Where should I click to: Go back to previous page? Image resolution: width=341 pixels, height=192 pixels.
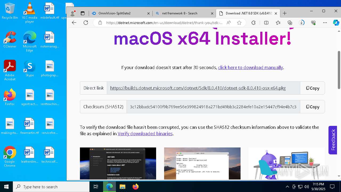[x=74, y=23]
